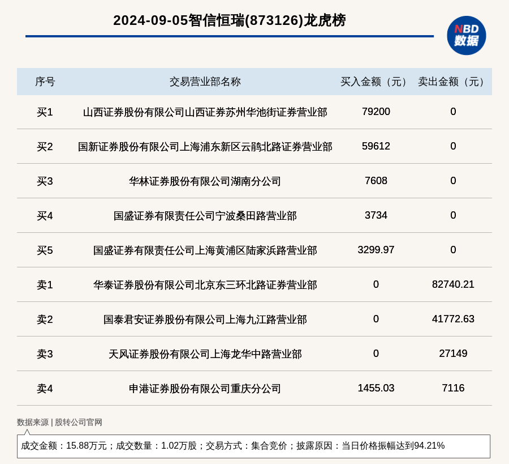Viewport: 509px width, 464px height.
Task: Click the 股转公司官网 source text
Action: [x=78, y=423]
